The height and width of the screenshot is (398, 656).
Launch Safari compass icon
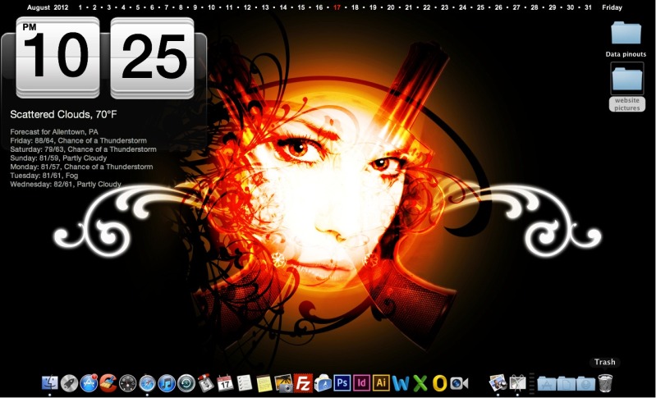pyautogui.click(x=147, y=383)
